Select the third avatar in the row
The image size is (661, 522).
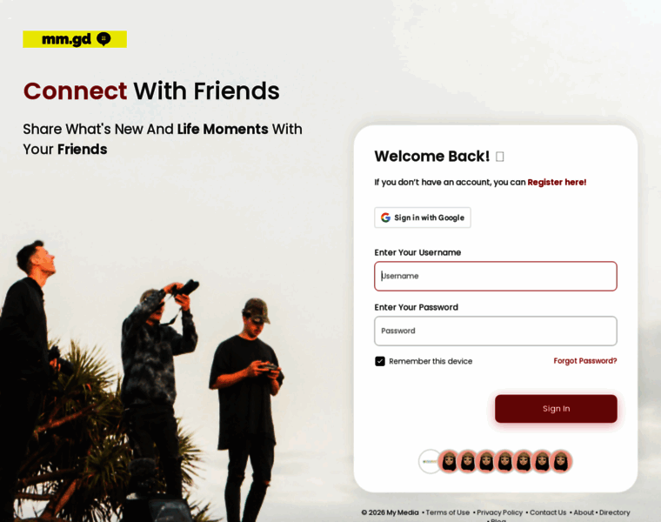pos(468,461)
